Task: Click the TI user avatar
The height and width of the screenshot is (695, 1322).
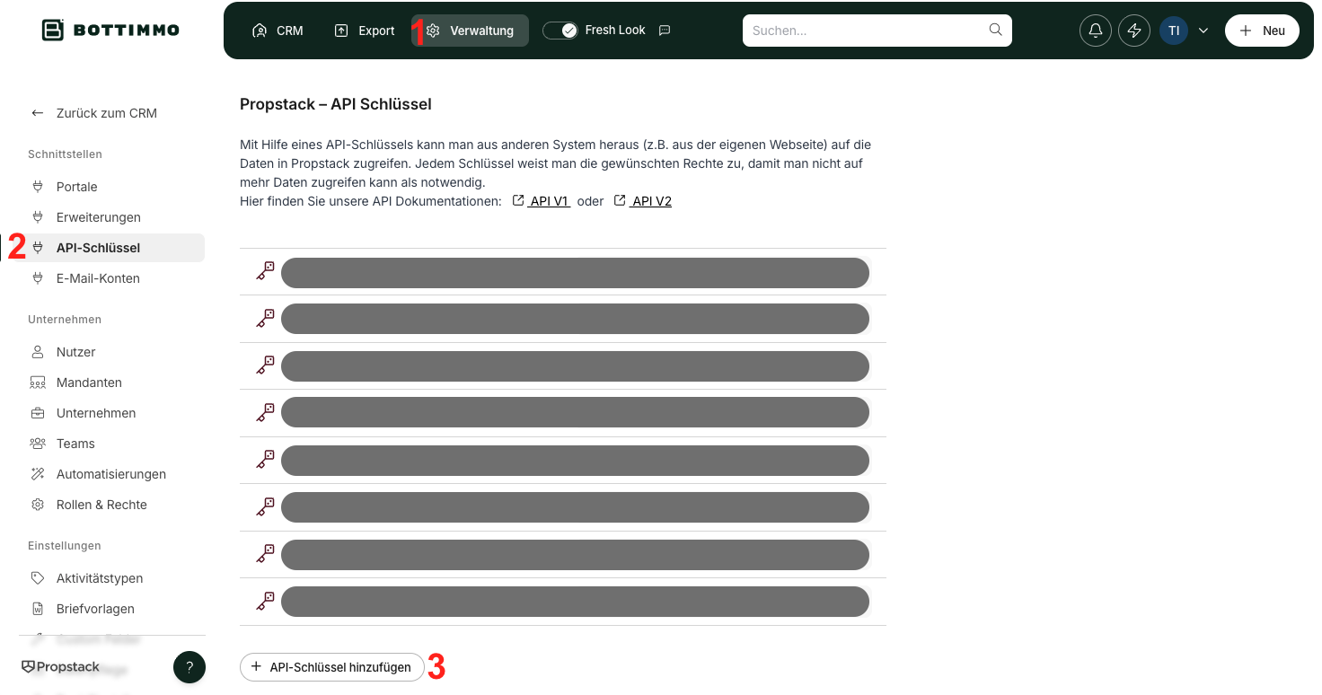Action: coord(1174,31)
